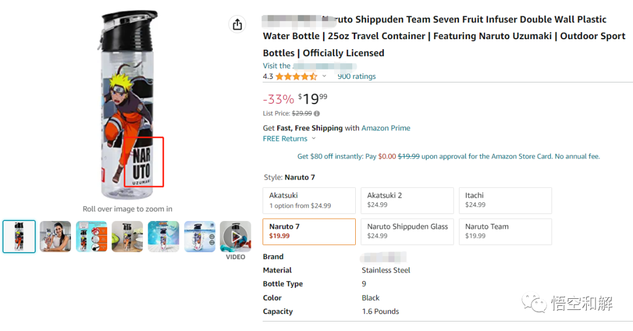The height and width of the screenshot is (331, 633).
Task: Select the first bottle thumbnail
Action: click(x=19, y=236)
